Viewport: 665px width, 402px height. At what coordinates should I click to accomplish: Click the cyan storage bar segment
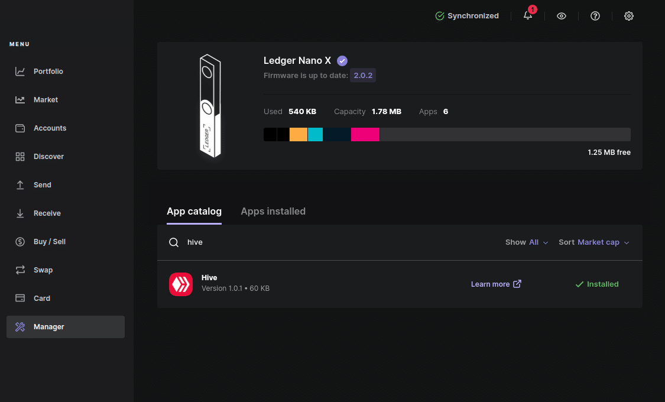[315, 134]
